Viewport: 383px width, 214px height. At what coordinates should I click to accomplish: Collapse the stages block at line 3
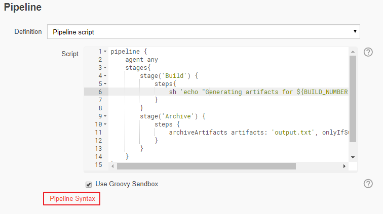(105, 68)
